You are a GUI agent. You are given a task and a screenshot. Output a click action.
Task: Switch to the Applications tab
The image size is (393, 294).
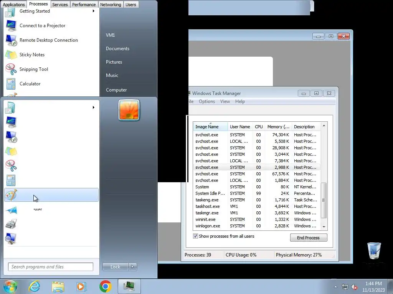point(14,5)
